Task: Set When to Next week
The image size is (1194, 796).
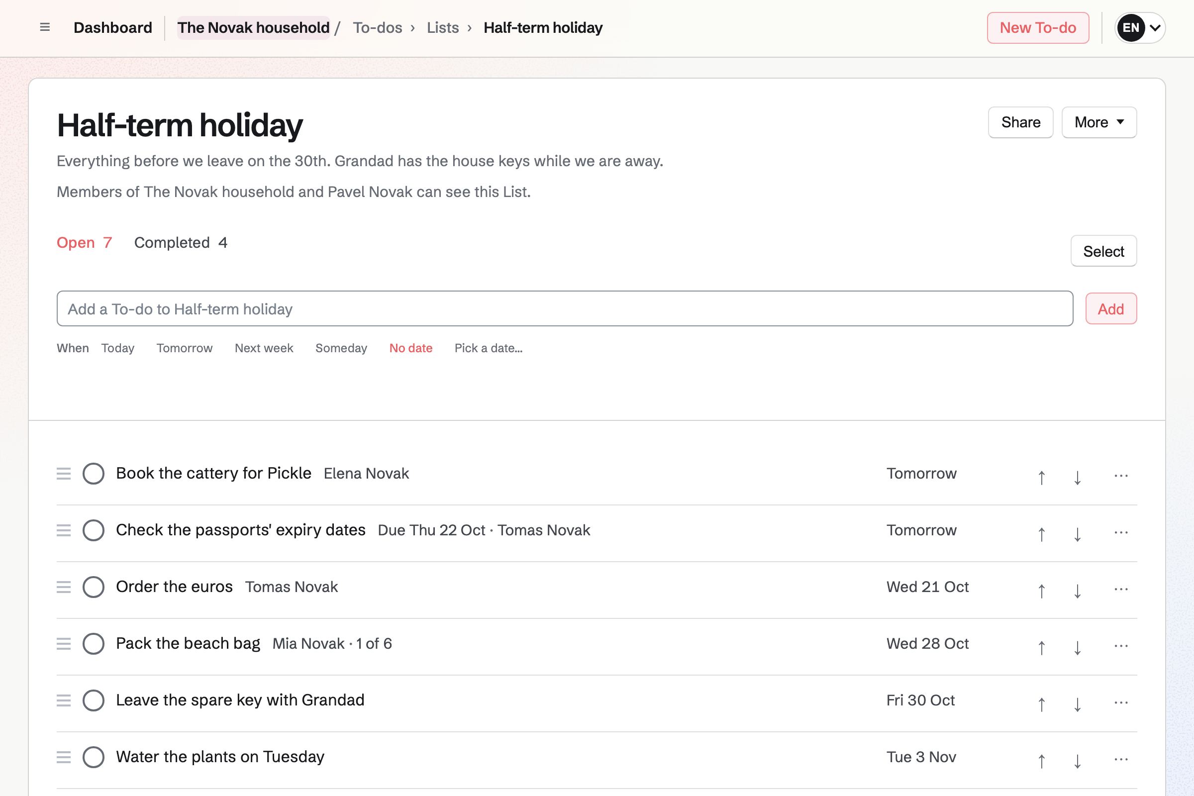Action: point(264,348)
